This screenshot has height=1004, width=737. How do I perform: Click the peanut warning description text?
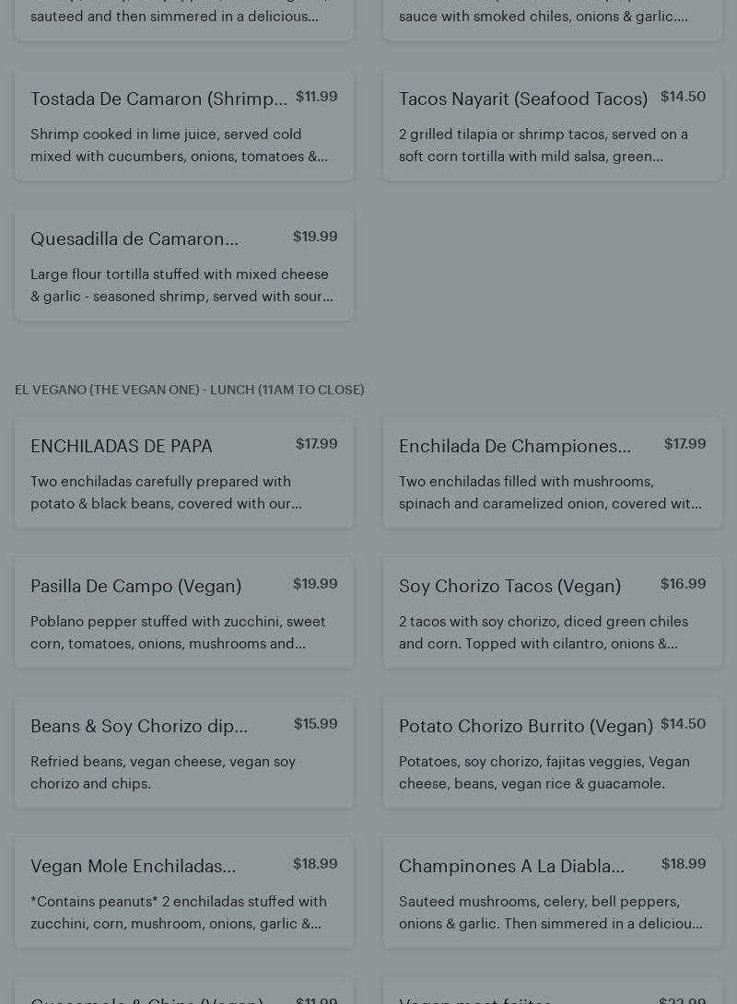(179, 913)
